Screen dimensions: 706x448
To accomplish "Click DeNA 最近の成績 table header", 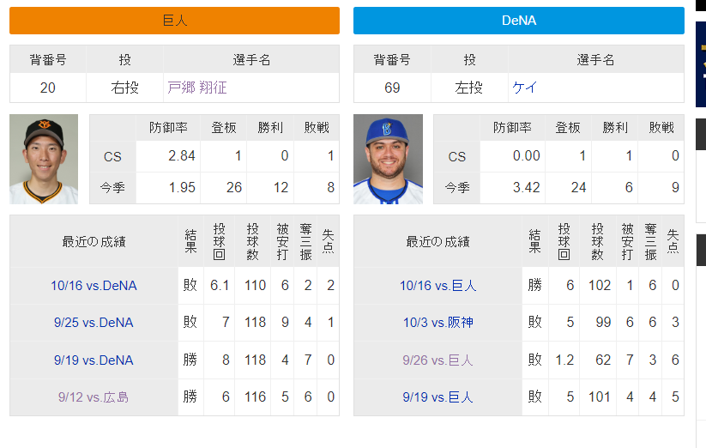I will coord(437,241).
